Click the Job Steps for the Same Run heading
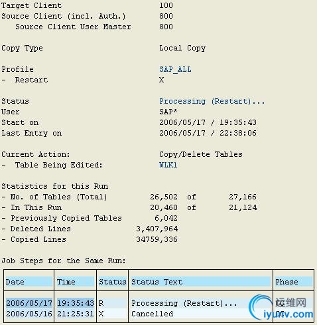317x325 pixels. [64, 261]
